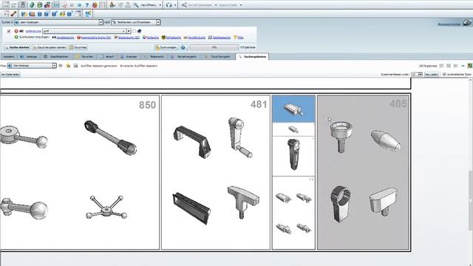Viewport: 473px width, 266px height.
Task: Click the Assemblymonitor icon at top right
Action: 467,23
